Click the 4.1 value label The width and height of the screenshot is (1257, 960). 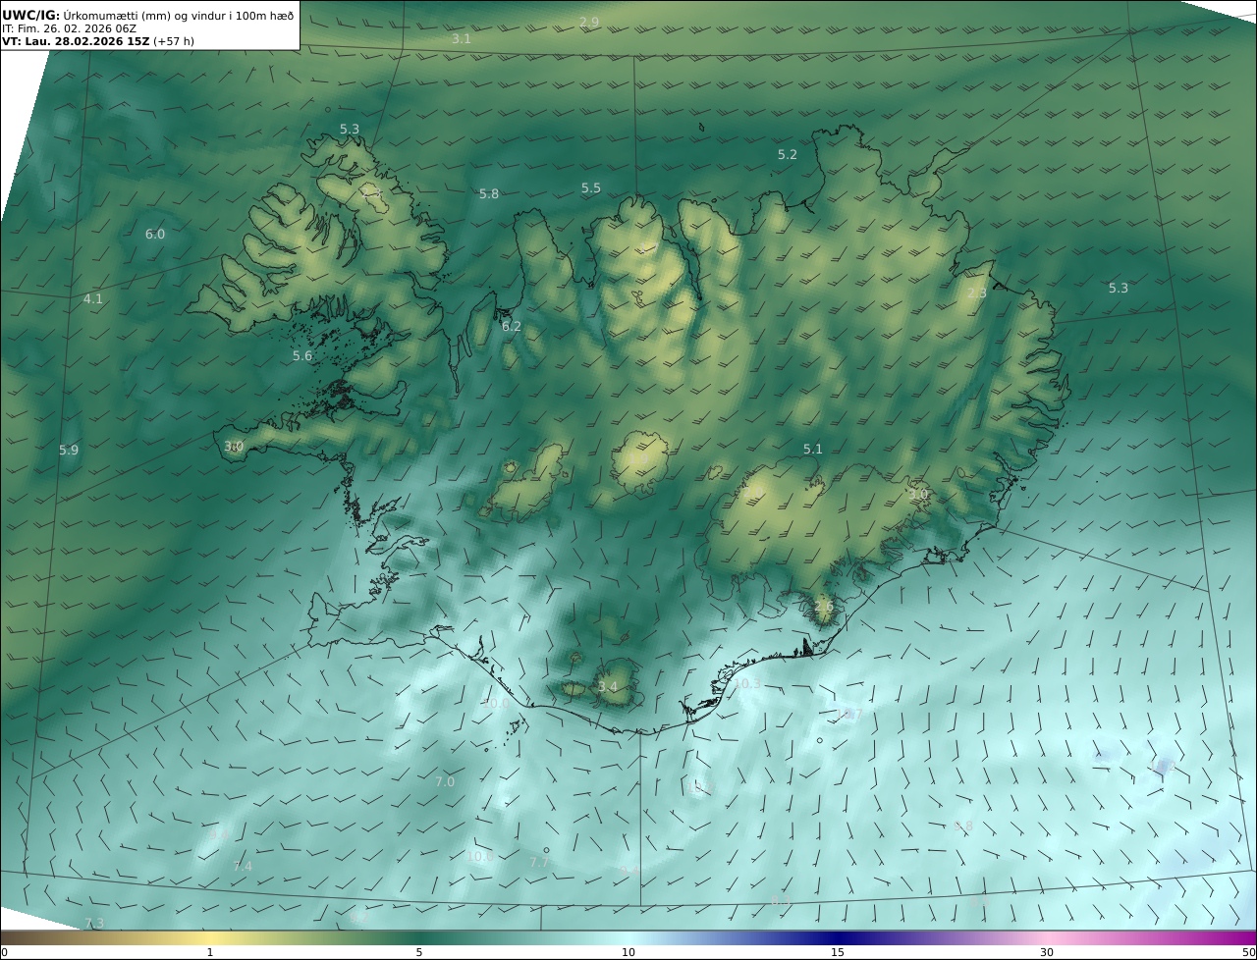point(93,299)
